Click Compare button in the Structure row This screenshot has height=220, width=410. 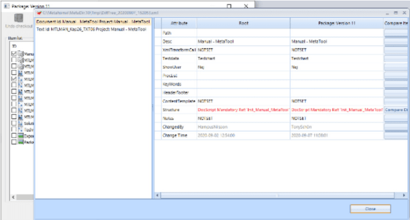[397, 109]
